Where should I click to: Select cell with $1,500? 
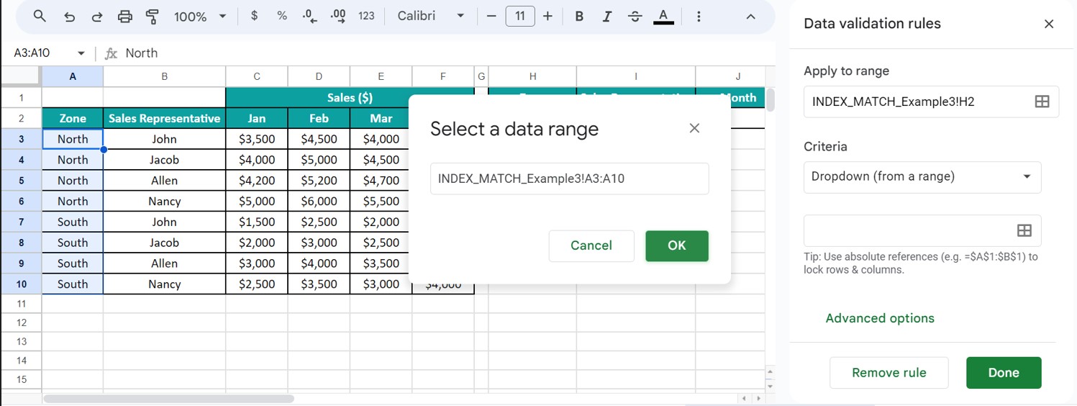(x=257, y=222)
